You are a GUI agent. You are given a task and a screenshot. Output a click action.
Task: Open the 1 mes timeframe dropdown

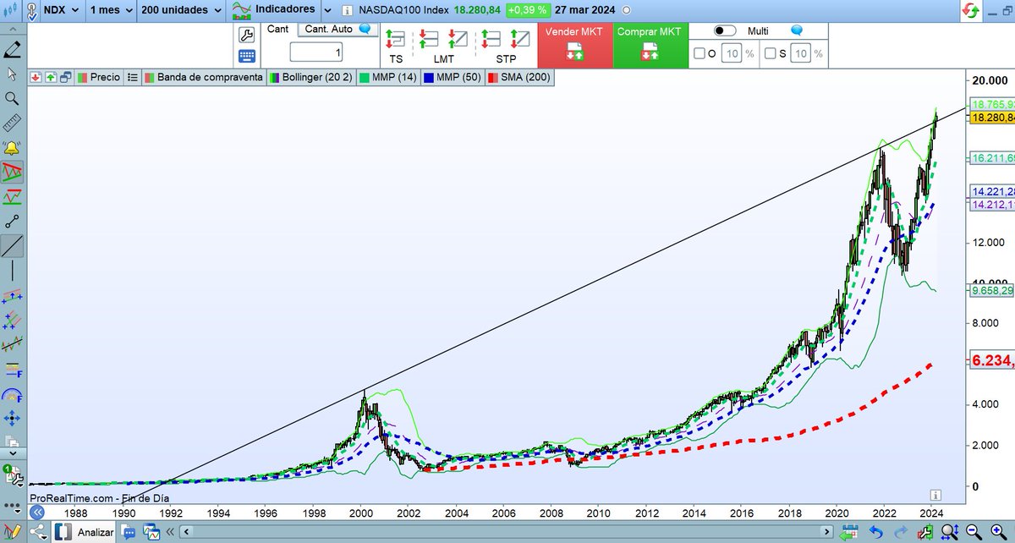point(110,10)
